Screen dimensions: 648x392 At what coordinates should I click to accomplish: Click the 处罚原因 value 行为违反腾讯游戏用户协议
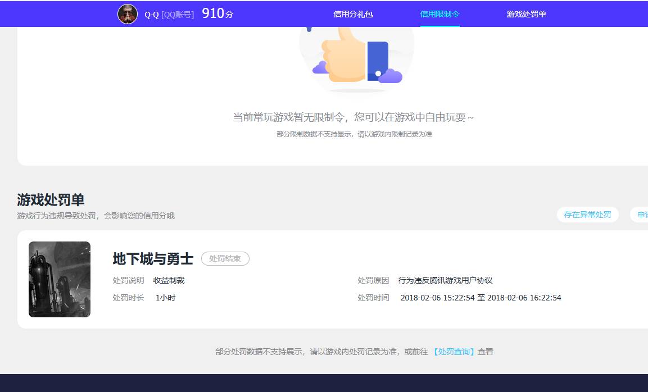point(446,280)
